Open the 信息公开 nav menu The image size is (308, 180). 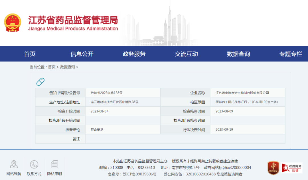pos(82,54)
